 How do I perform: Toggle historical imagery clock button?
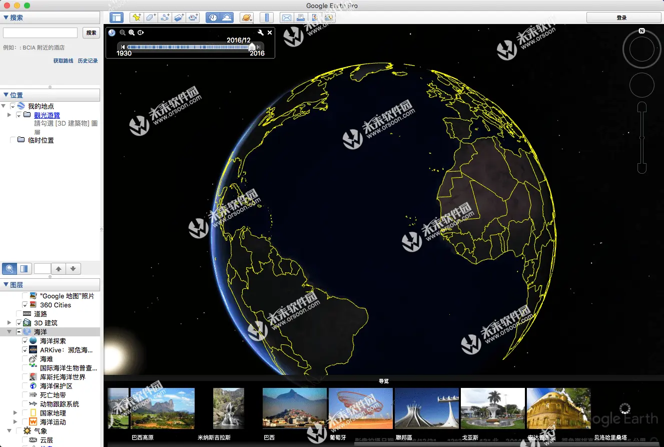213,18
